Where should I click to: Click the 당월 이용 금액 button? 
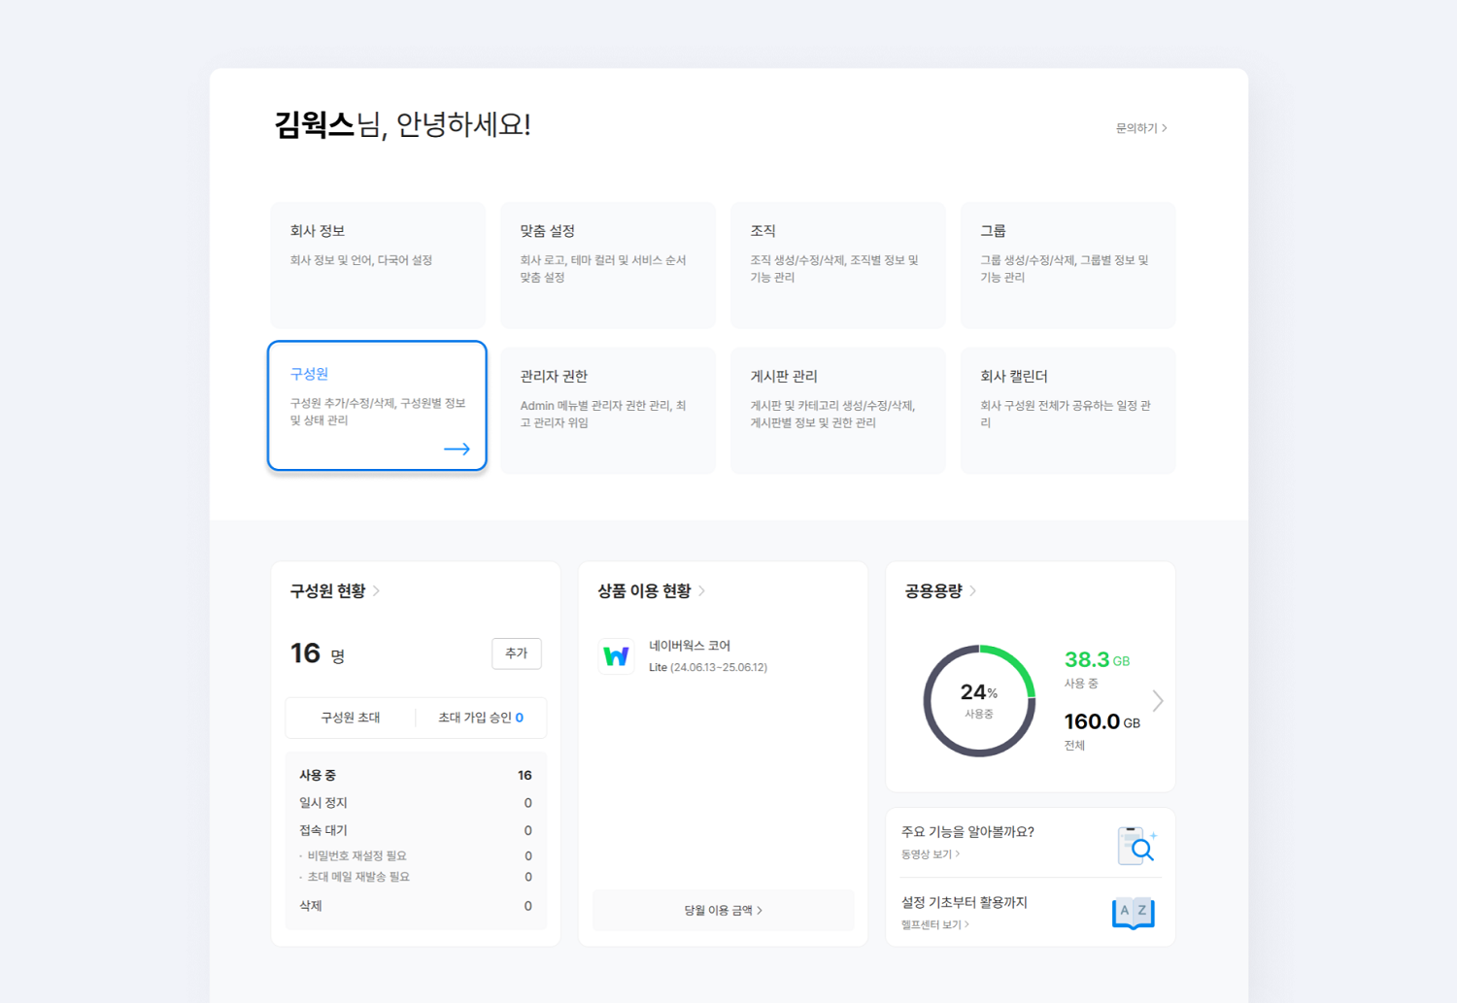723,910
